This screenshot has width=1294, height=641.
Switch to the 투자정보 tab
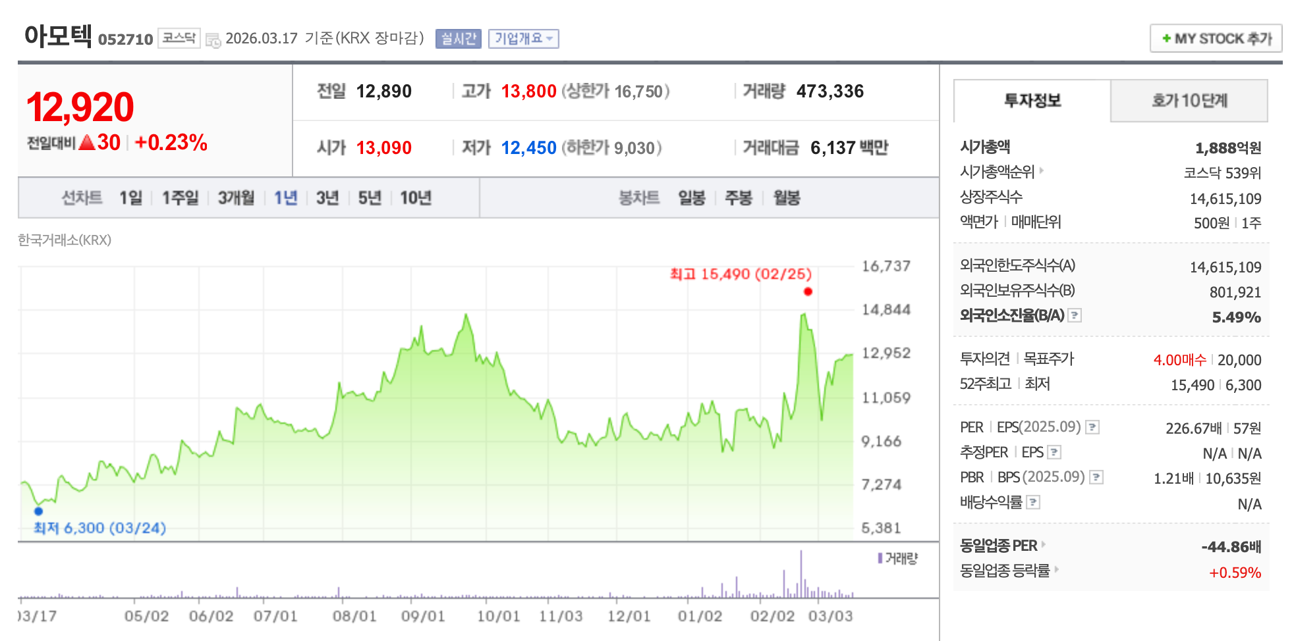(1032, 101)
